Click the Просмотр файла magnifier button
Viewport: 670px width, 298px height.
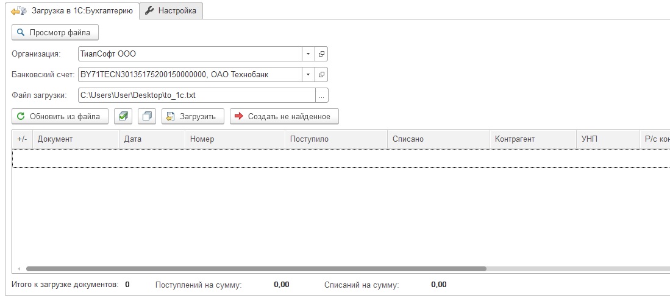point(55,32)
